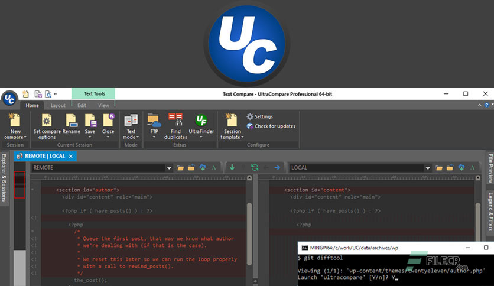This screenshot has width=494, height=286.
Task: Expand the Close dropdown arrow
Action: pos(108,137)
